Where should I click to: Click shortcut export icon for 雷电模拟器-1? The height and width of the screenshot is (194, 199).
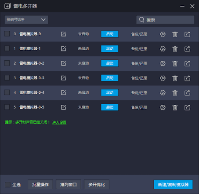click(187, 49)
